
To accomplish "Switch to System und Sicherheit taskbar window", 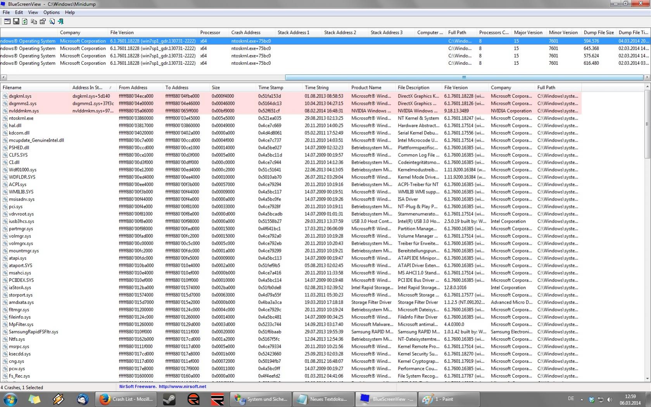I will (x=261, y=399).
